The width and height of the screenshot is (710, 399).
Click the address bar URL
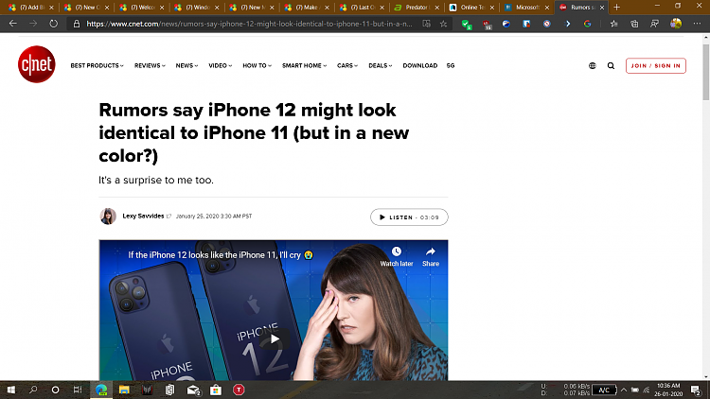click(249, 24)
